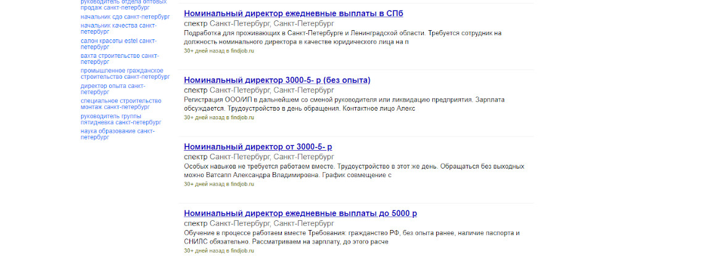
Task: Select description starting 'Обучение в процессе работаем'
Action: pos(352,237)
